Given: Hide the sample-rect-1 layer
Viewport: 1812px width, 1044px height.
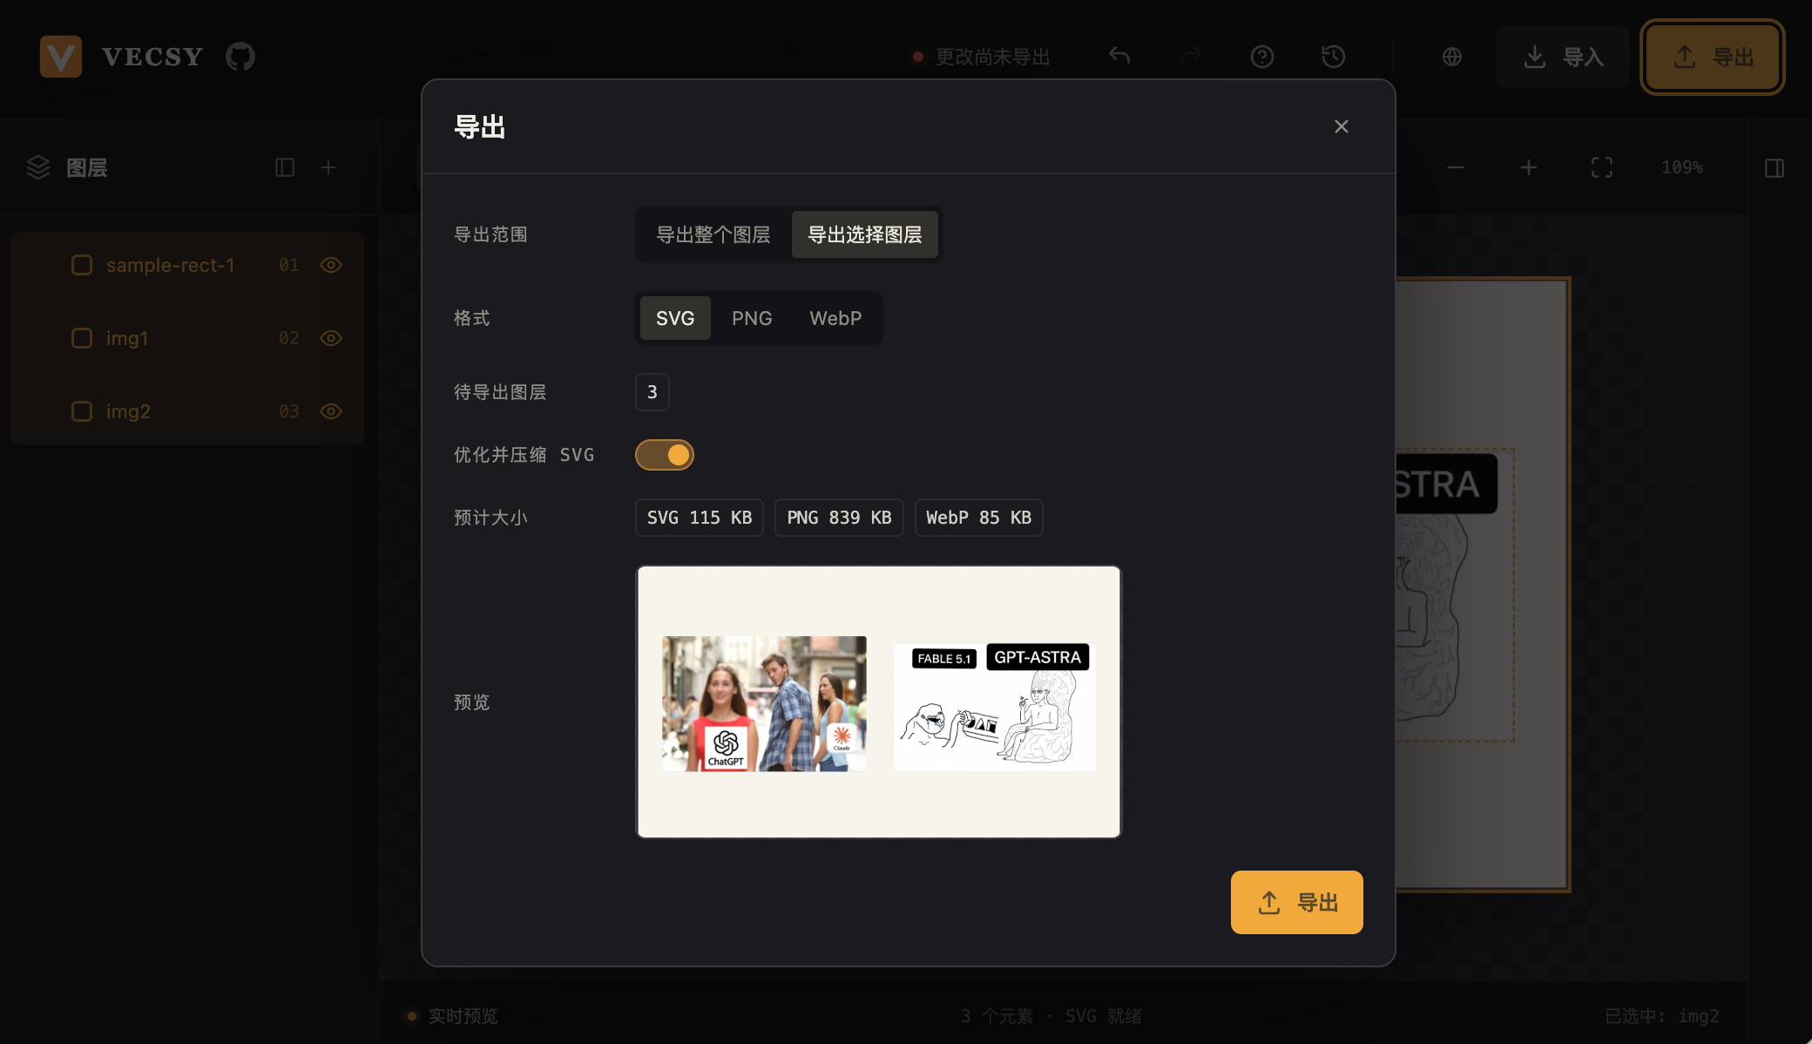Looking at the screenshot, I should pos(331,265).
